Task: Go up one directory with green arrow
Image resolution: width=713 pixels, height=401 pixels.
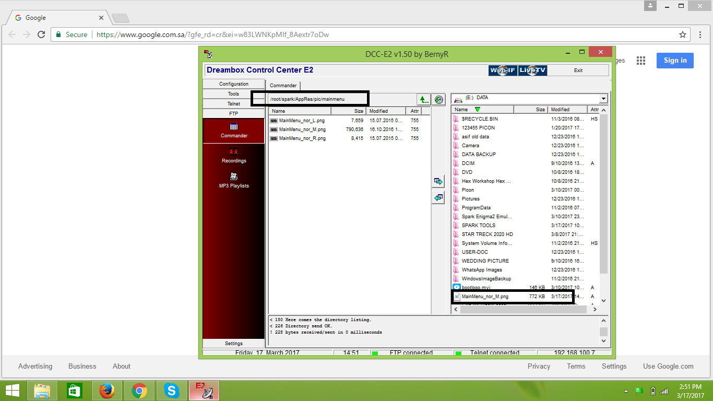Action: [423, 99]
